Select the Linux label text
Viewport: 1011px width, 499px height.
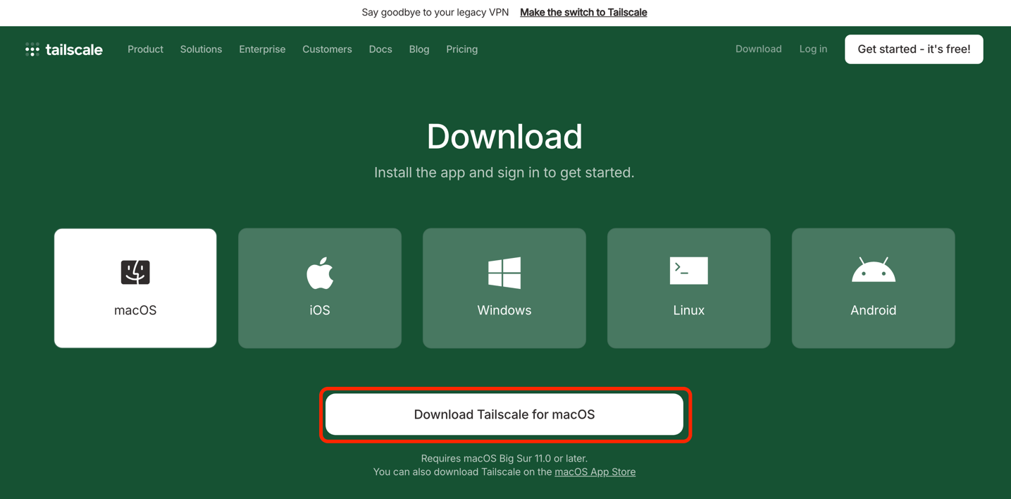689,310
